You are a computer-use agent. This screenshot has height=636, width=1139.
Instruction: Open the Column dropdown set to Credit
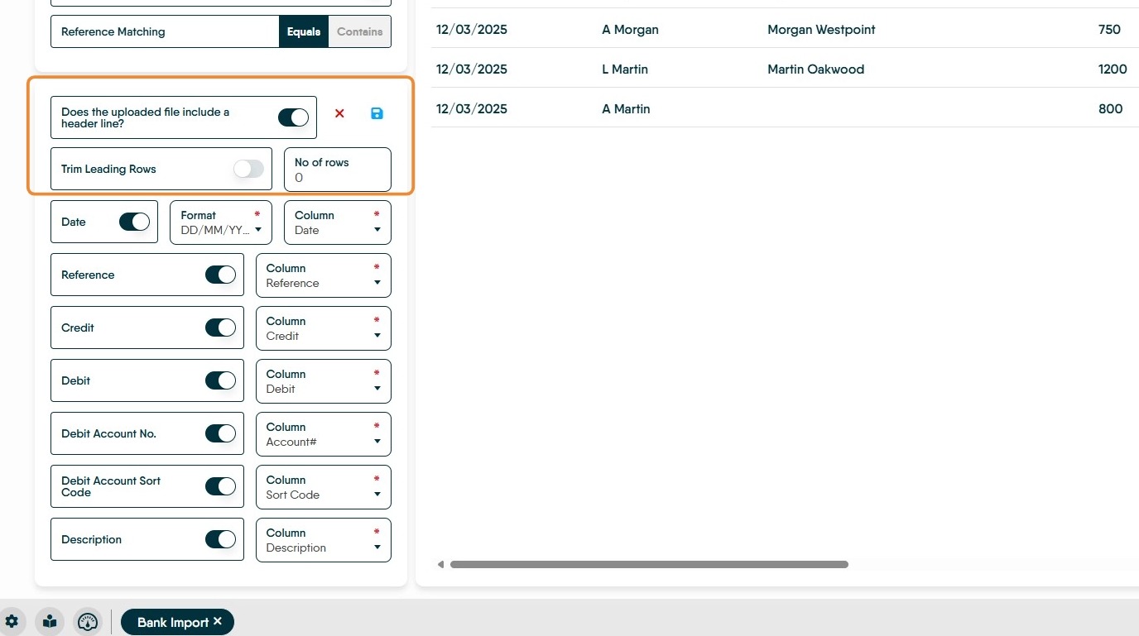pyautogui.click(x=324, y=328)
